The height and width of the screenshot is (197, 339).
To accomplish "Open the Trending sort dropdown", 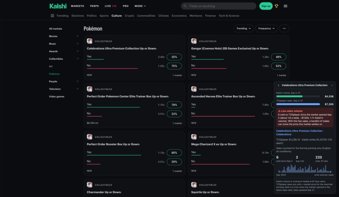I will click(244, 28).
